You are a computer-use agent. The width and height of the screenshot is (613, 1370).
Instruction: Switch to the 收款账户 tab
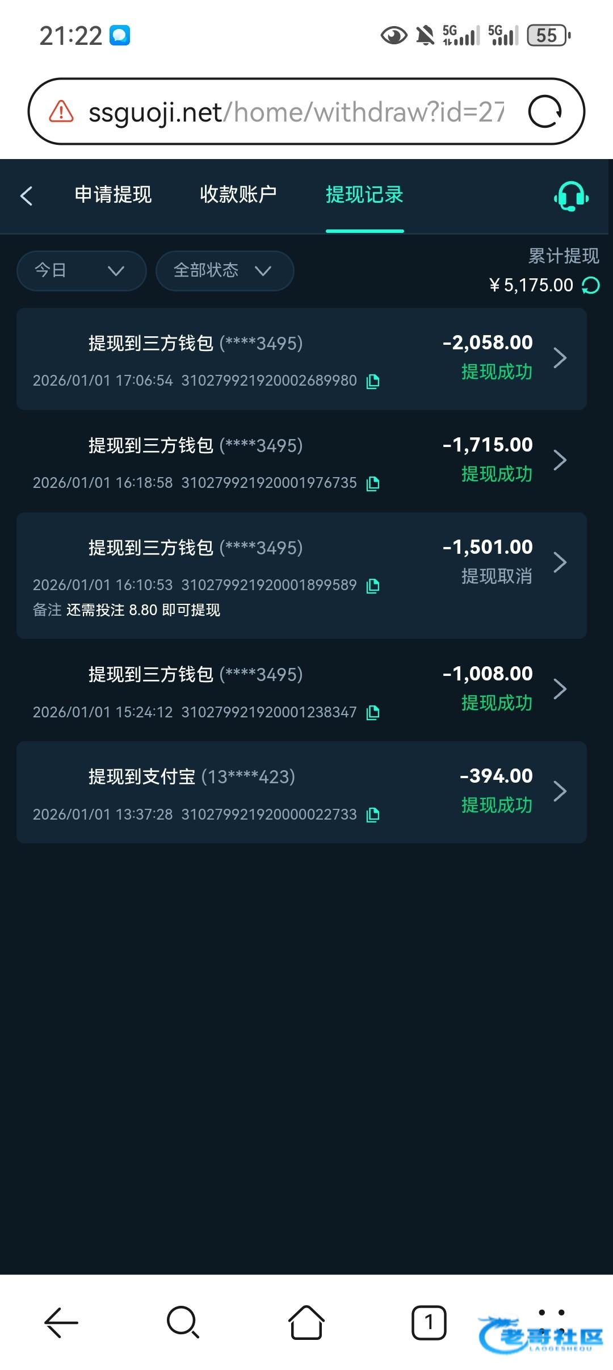pos(238,195)
